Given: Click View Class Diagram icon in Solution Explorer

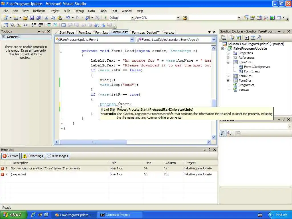Looking at the screenshot, I should pos(259,38).
